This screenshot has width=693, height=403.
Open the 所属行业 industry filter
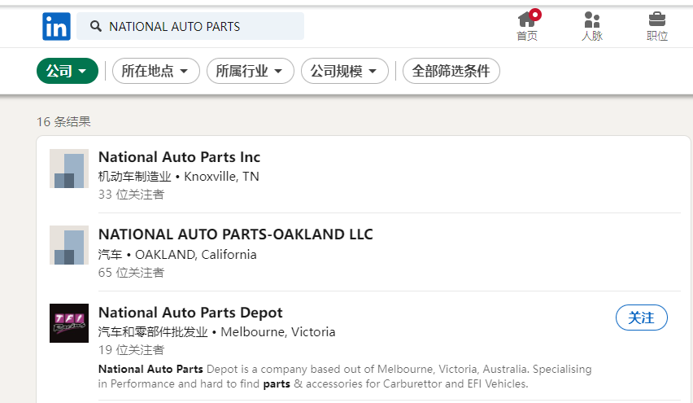(251, 71)
